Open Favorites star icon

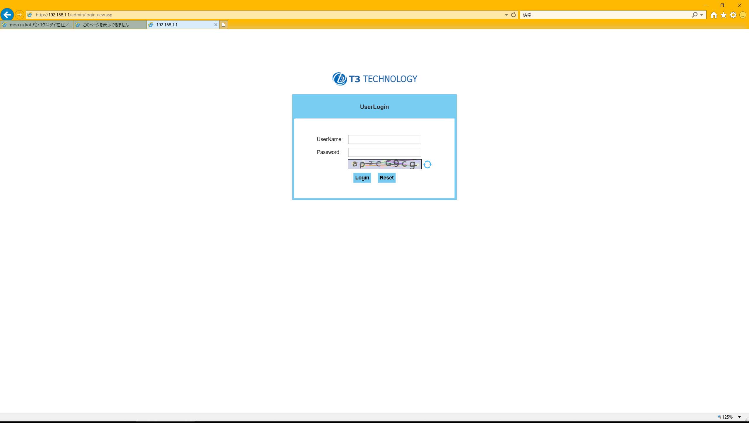(724, 15)
